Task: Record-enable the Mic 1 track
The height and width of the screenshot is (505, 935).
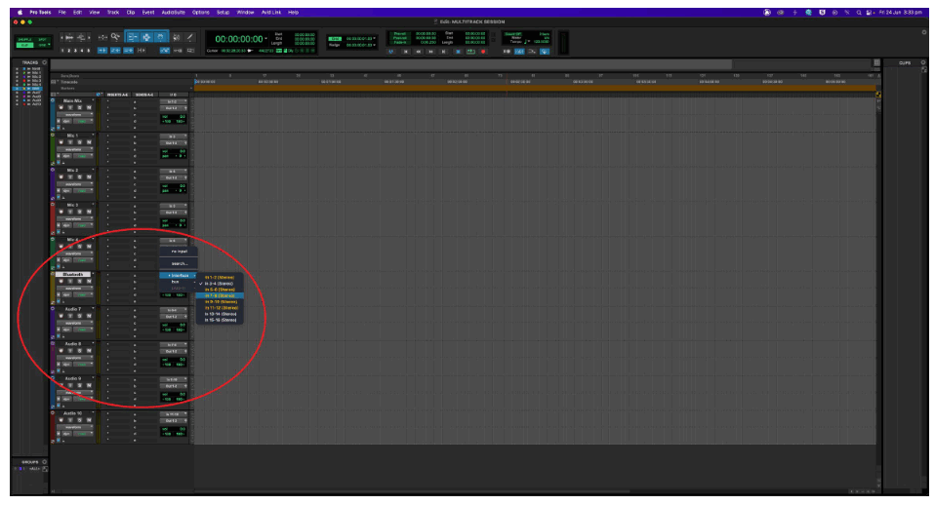Action: point(61,142)
